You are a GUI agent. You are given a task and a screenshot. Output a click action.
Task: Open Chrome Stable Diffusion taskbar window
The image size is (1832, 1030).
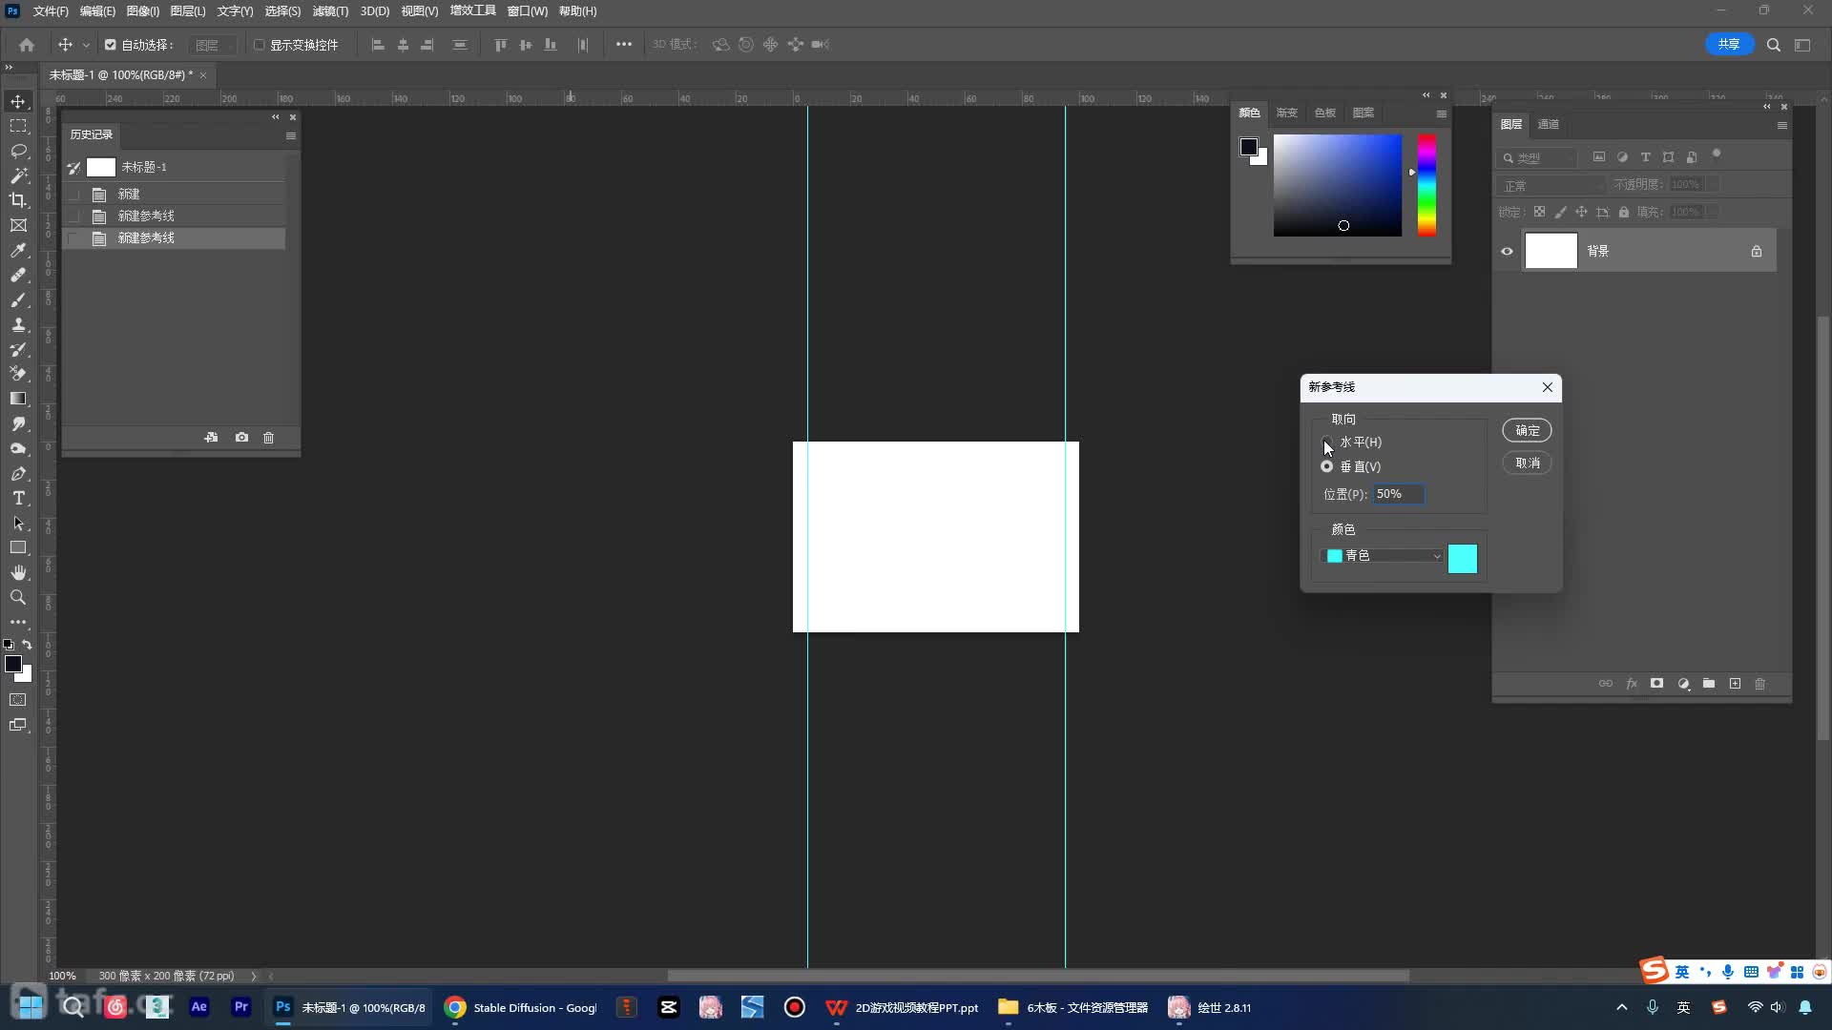point(522,1007)
